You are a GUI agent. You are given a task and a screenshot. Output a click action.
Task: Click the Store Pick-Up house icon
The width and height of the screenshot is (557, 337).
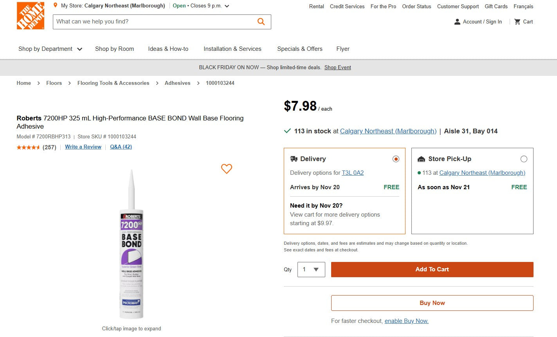(421, 159)
